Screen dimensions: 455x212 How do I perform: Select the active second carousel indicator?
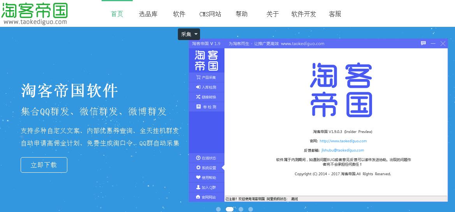pyautogui.click(x=230, y=209)
